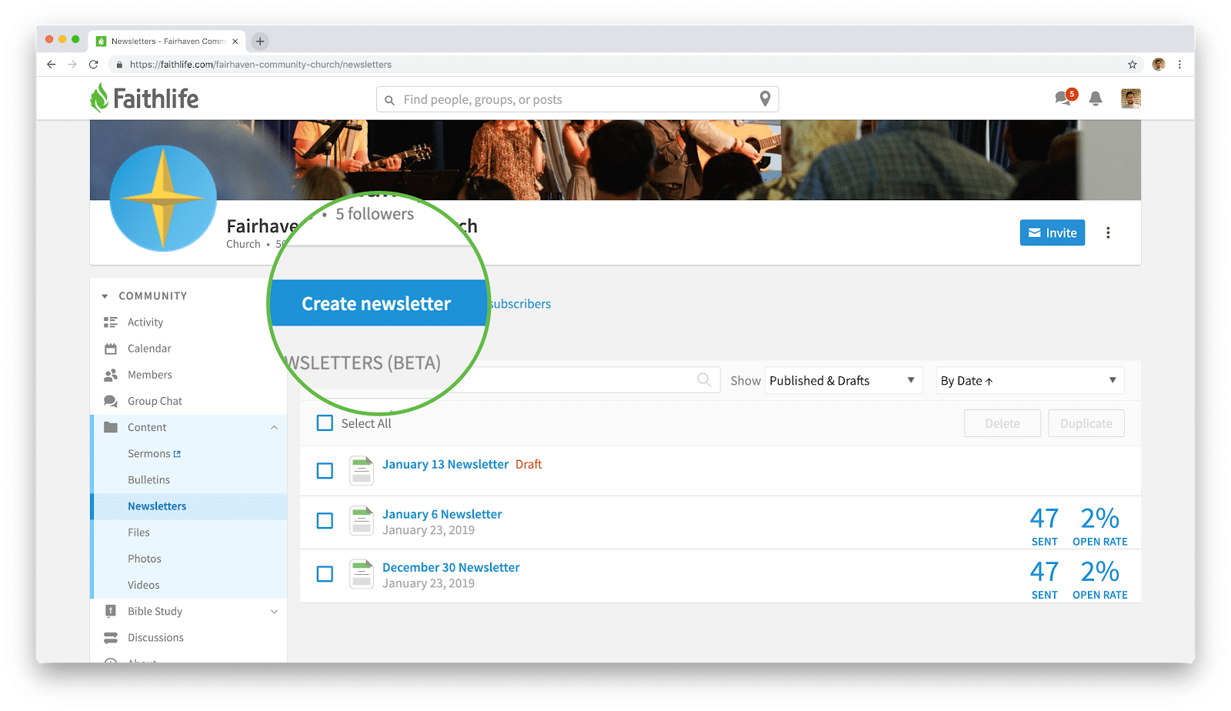Collapse the Community section triangle
The height and width of the screenshot is (711, 1231).
point(105,296)
